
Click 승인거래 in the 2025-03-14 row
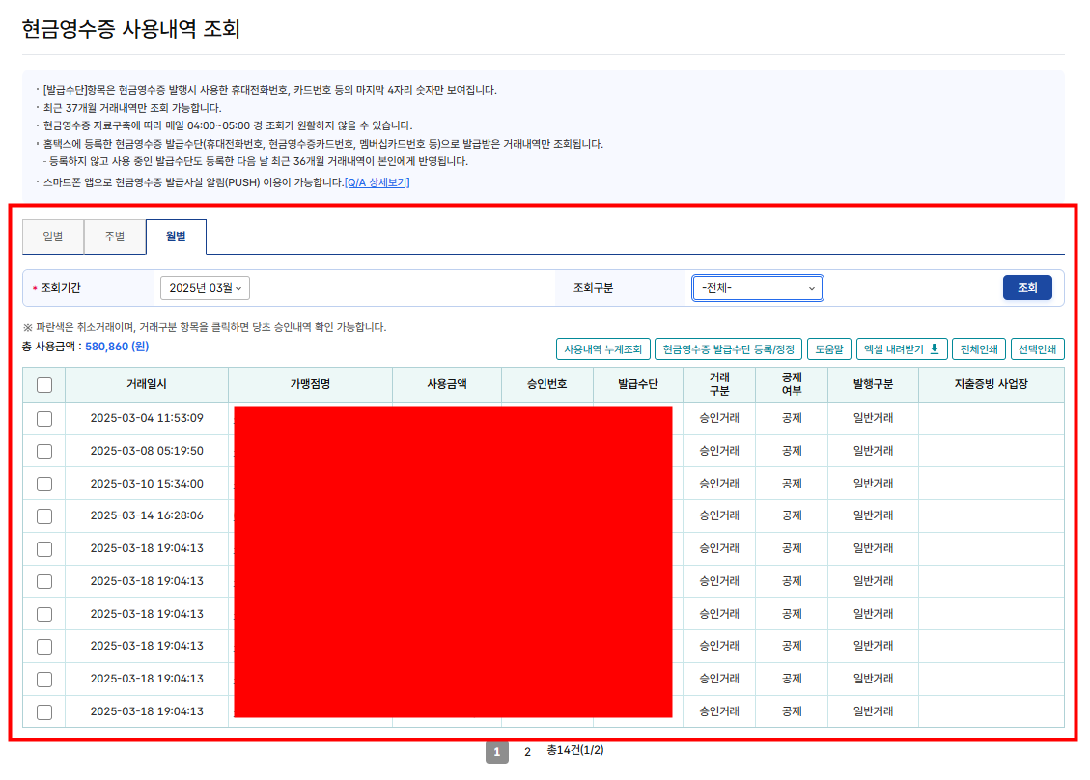tap(719, 515)
